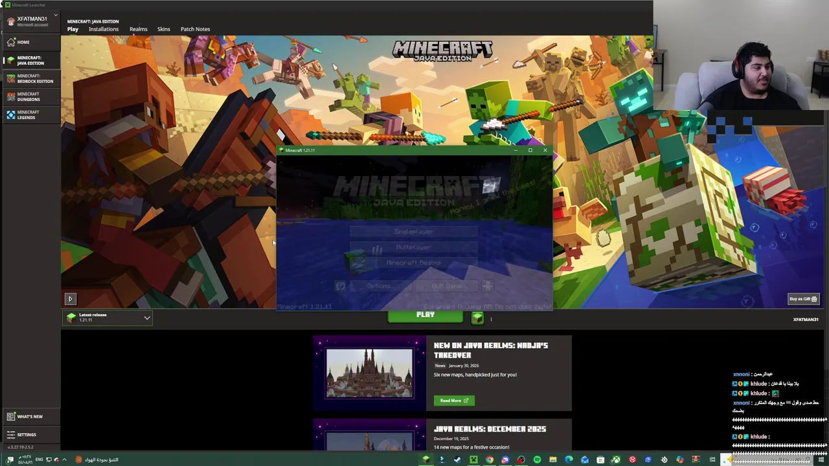Click Quit Game in the Minecraft window
The image size is (829, 466).
tap(446, 285)
